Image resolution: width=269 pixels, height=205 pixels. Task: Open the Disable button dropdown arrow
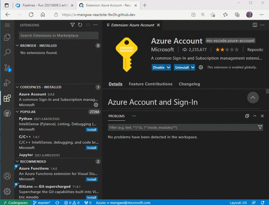(x=168, y=67)
